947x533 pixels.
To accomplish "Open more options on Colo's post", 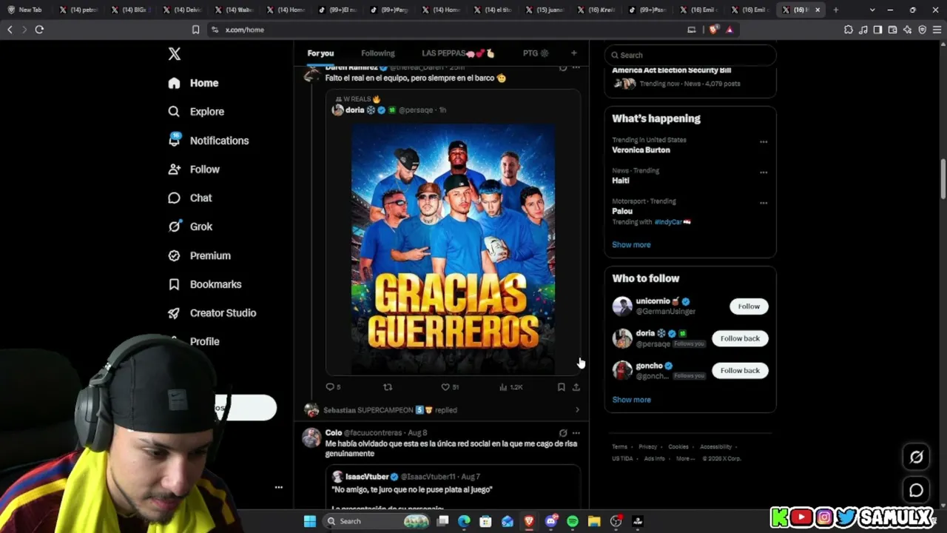I will click(576, 433).
